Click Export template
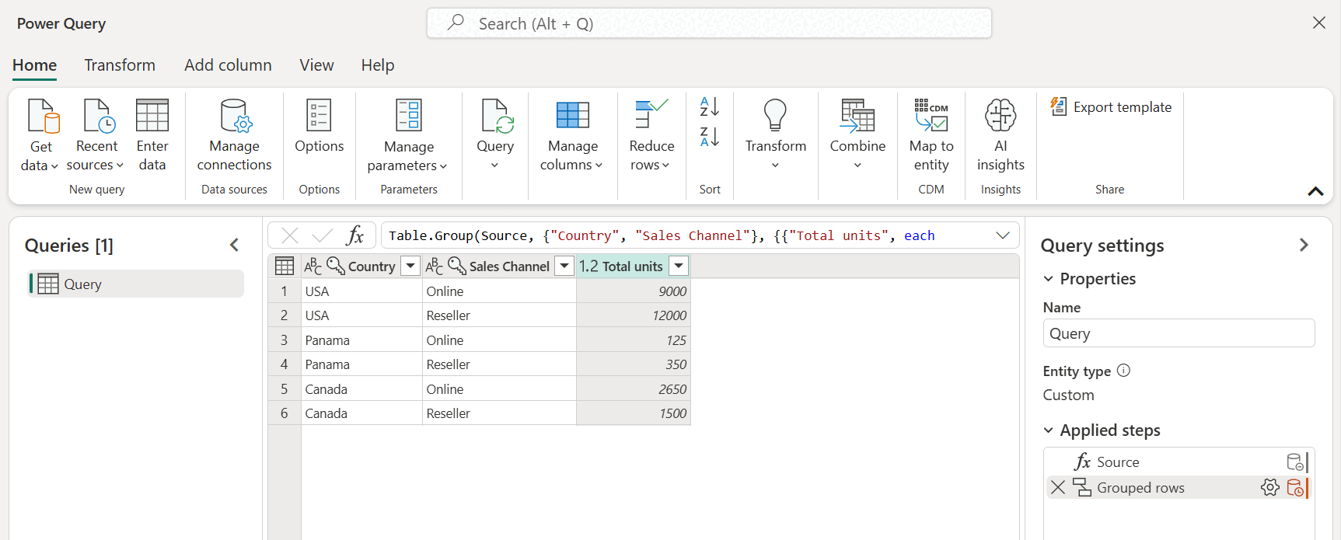This screenshot has width=1341, height=540. coord(1110,106)
